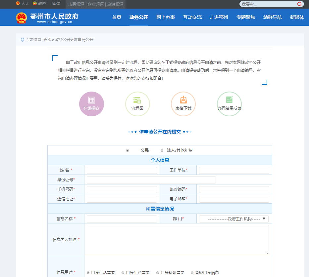Screen dimensions: 309x277
Task: Click the 信息名称 input field
Action: [x=122, y=219]
